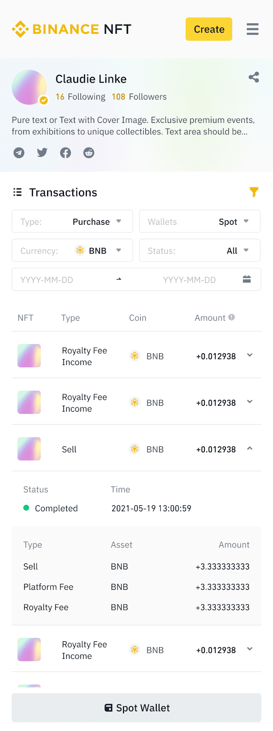Image resolution: width=273 pixels, height=731 pixels.
Task: Open the hamburger menu
Action: 252,29
